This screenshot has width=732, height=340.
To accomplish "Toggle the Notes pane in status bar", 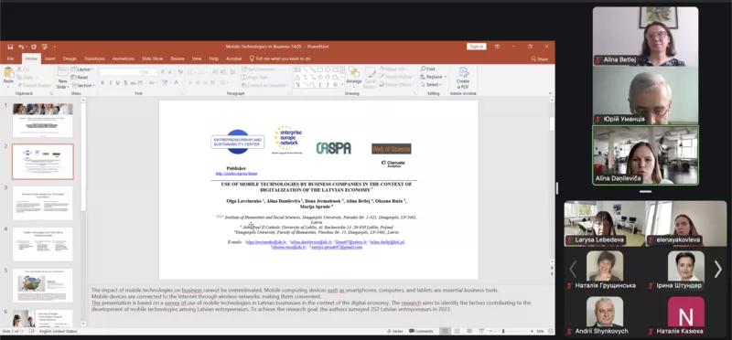I will tap(395, 331).
